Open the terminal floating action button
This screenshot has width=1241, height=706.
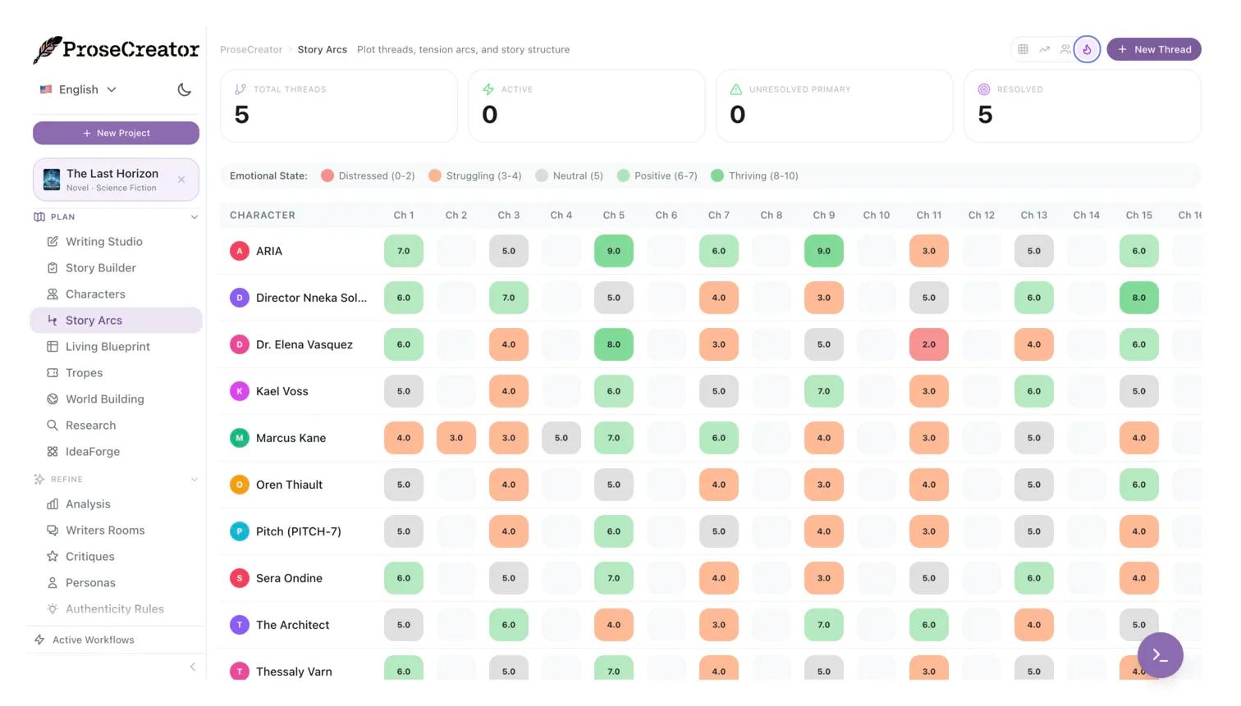1160,655
